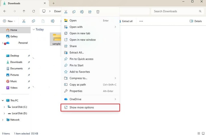Viewport: 206px width, 135px height.
Task: Close the Downloads tab
Action: click(x=45, y=3)
